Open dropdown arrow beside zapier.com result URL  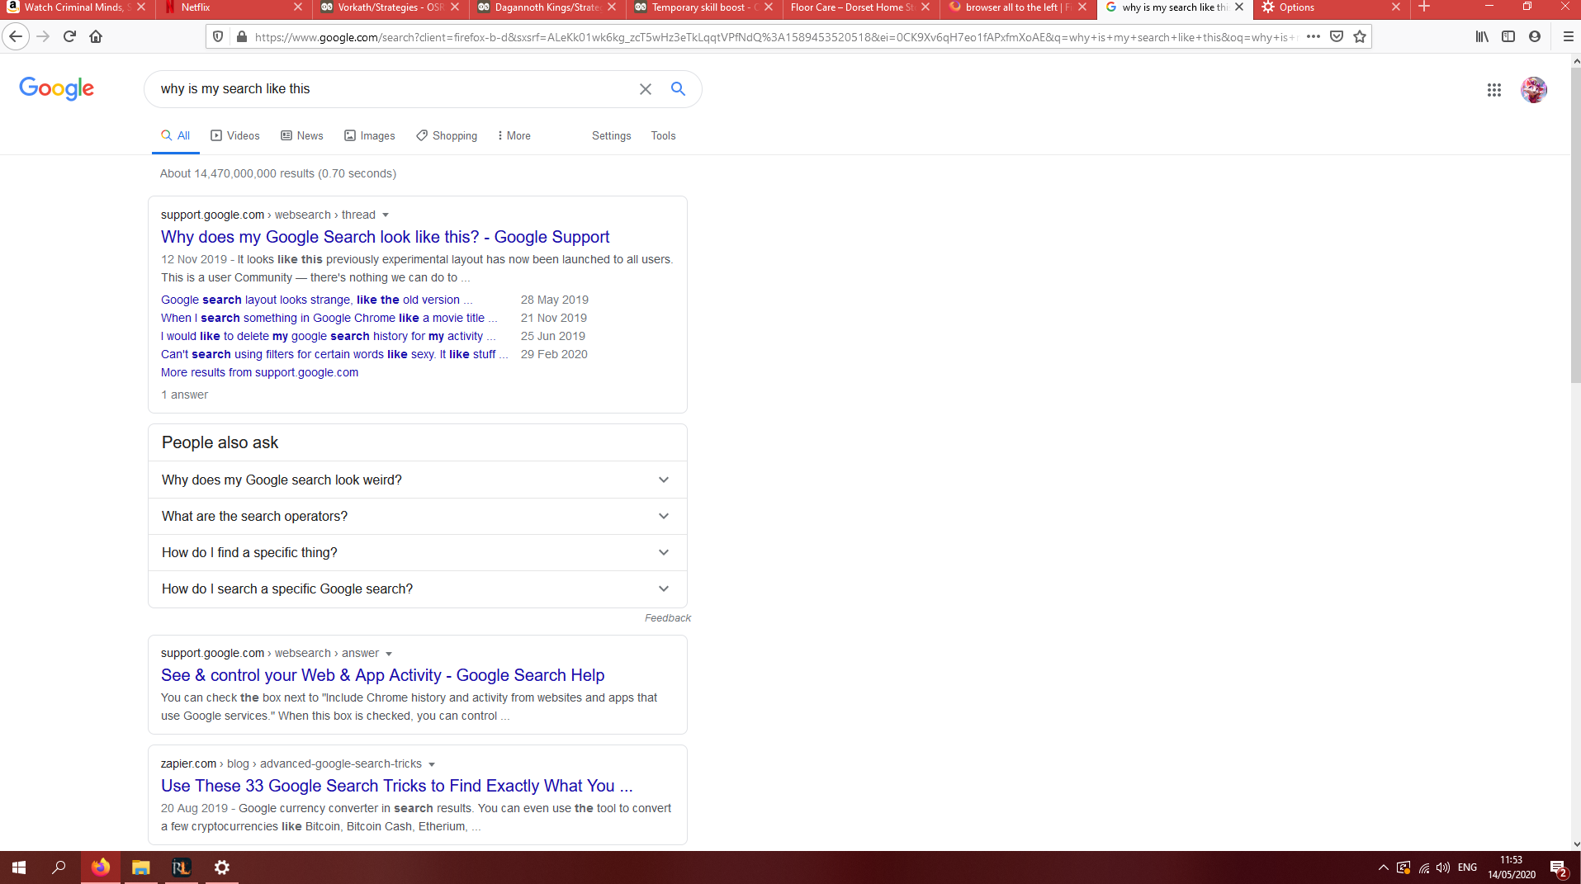click(x=432, y=764)
